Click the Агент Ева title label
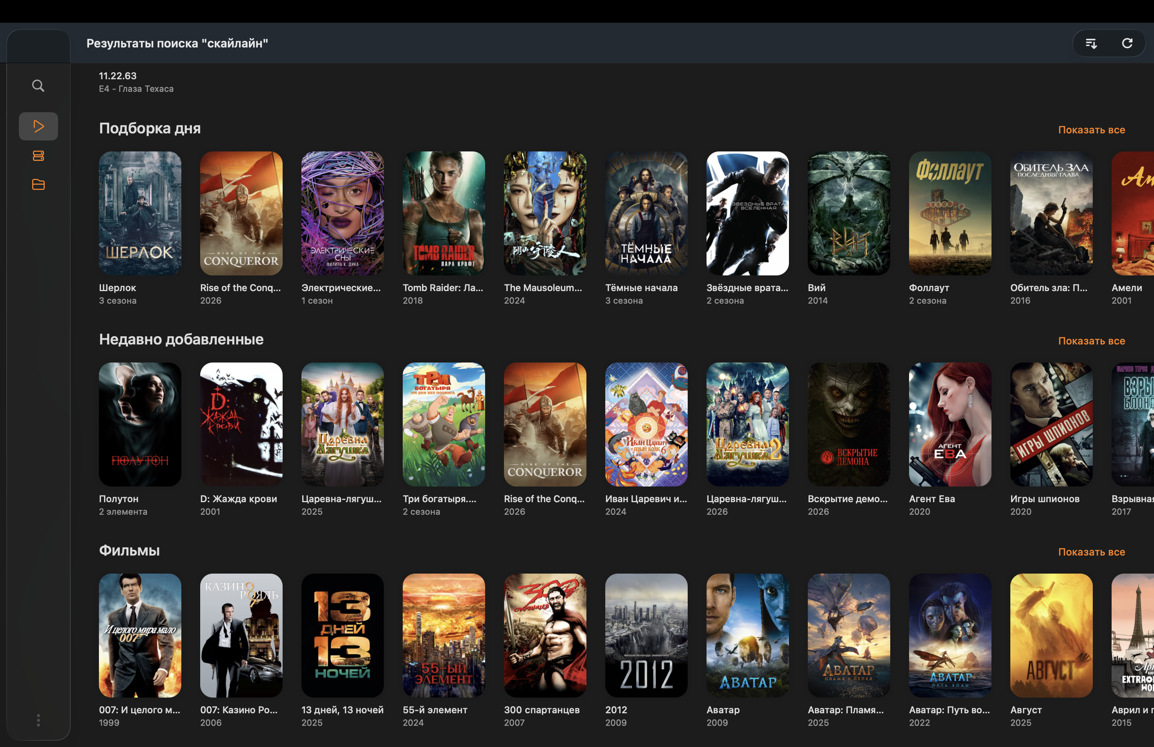Viewport: 1154px width, 747px height. [x=932, y=499]
